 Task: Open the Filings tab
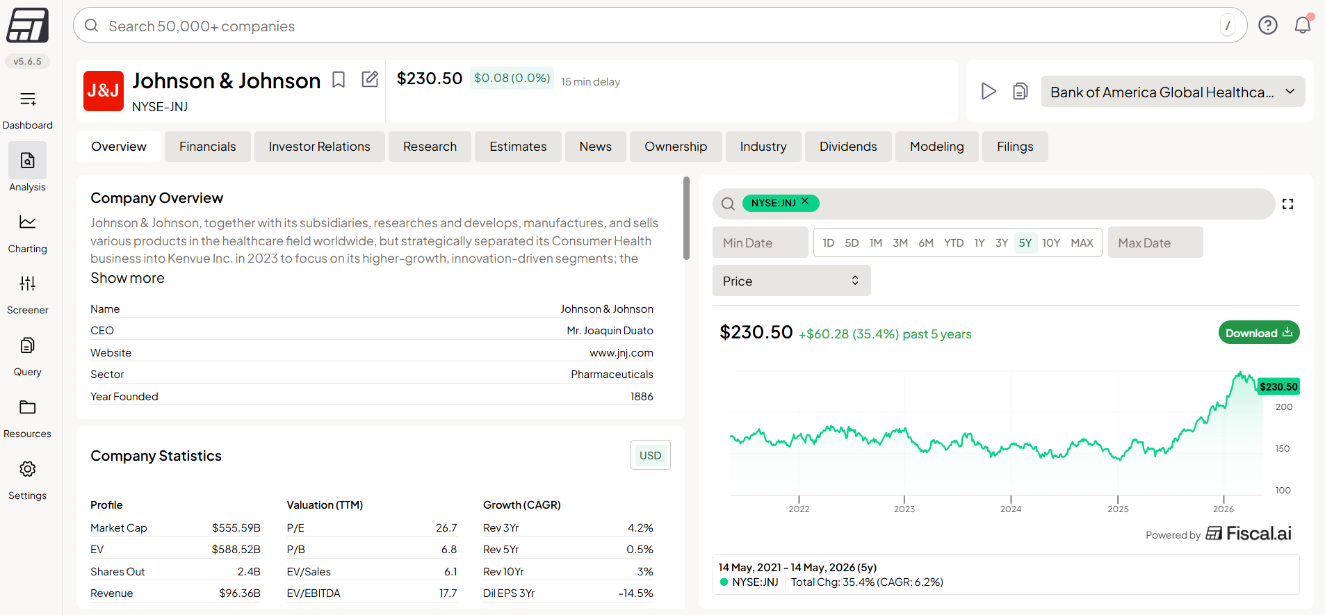[1015, 147]
